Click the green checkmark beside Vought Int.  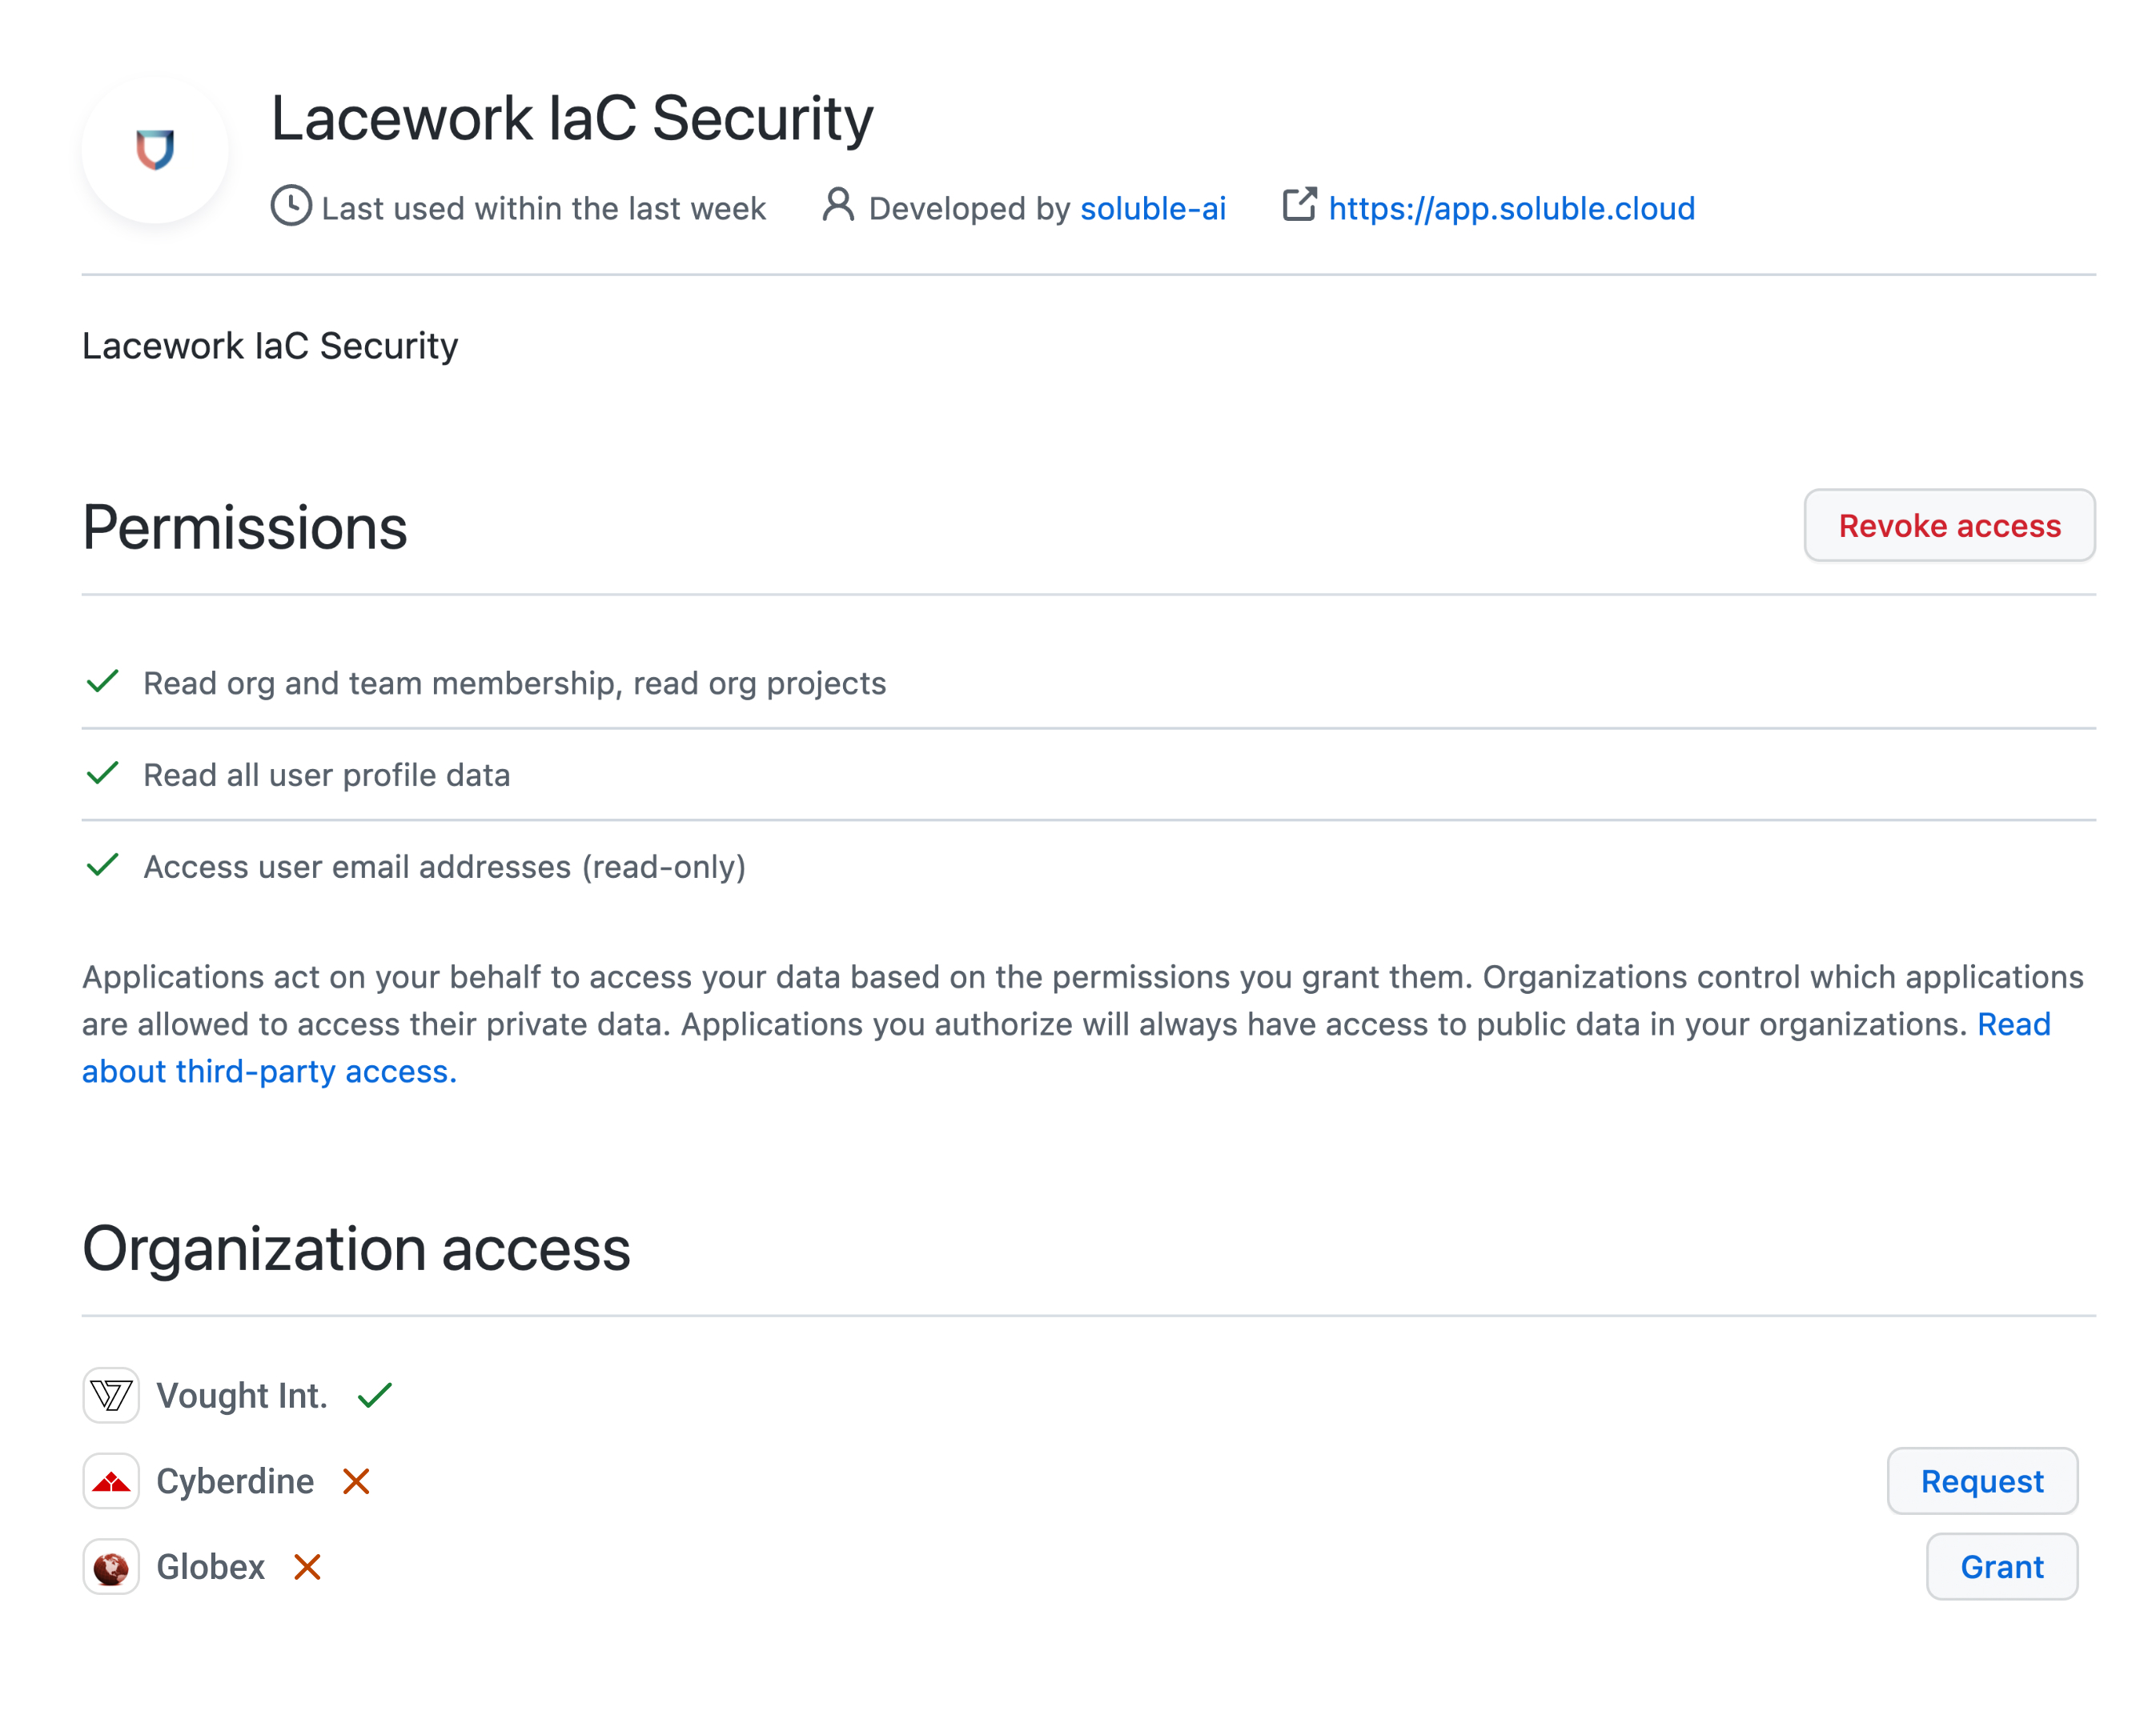pyautogui.click(x=375, y=1394)
